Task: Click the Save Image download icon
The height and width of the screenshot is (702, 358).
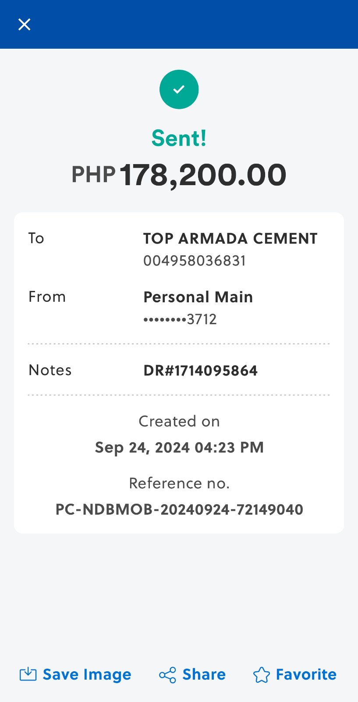Action: (28, 674)
